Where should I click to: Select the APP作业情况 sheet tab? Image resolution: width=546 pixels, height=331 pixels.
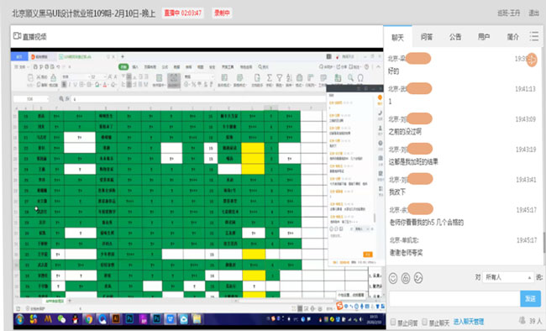55,301
